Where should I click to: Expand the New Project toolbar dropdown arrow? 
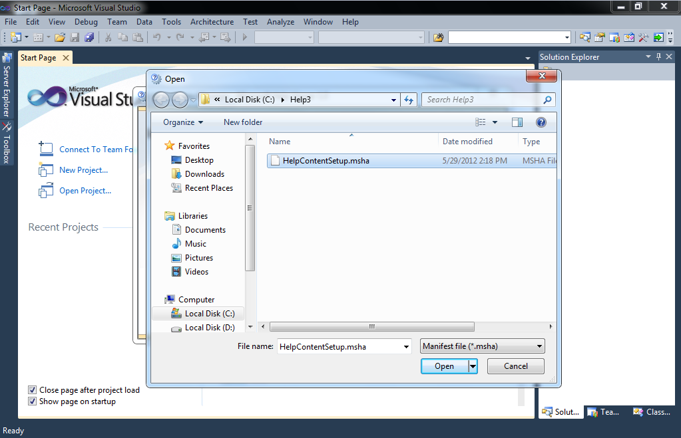click(x=27, y=37)
